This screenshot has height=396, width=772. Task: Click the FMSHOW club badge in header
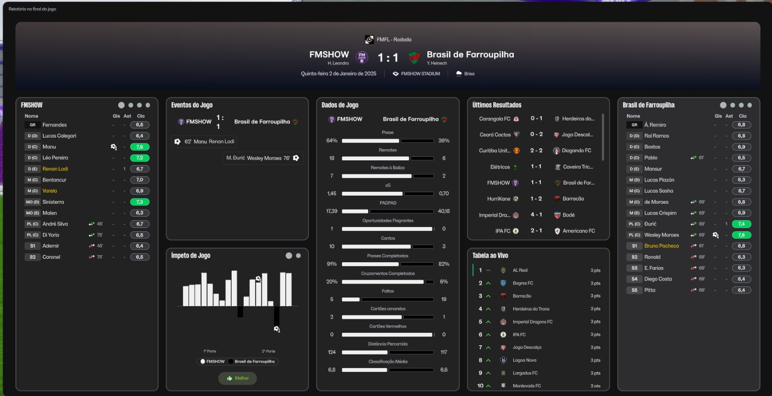(x=362, y=57)
